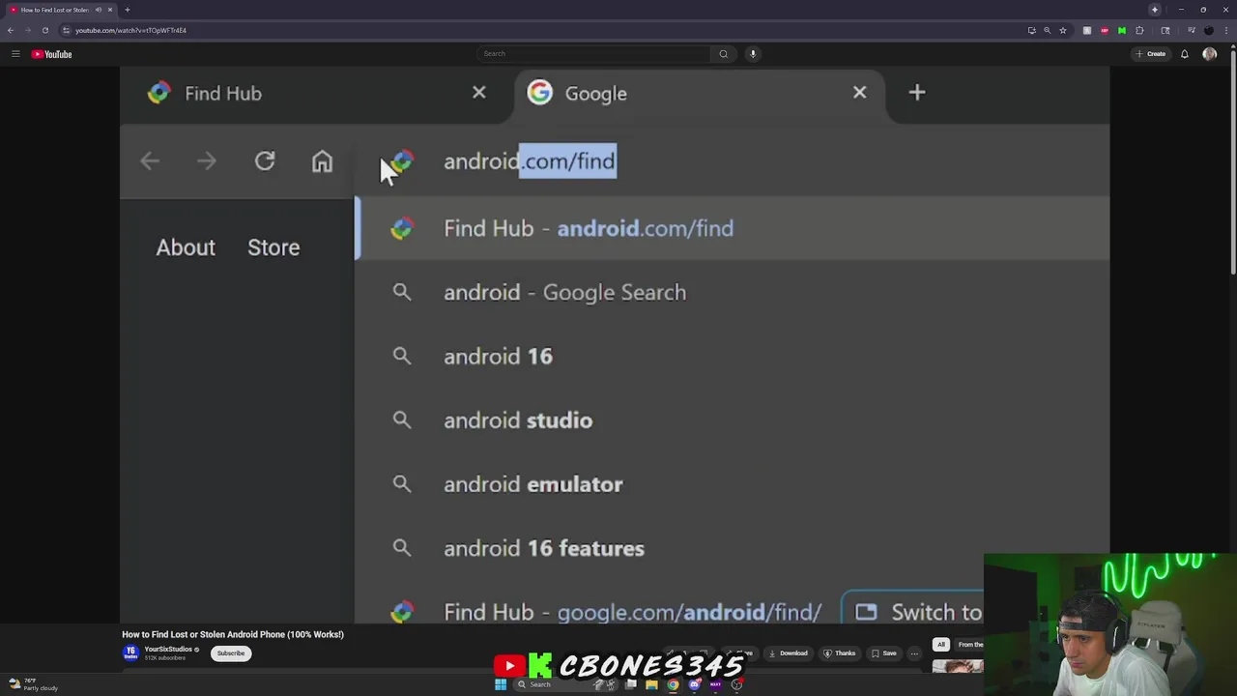Bookmark the page with the star icon
This screenshot has width=1237, height=696.
[1062, 30]
